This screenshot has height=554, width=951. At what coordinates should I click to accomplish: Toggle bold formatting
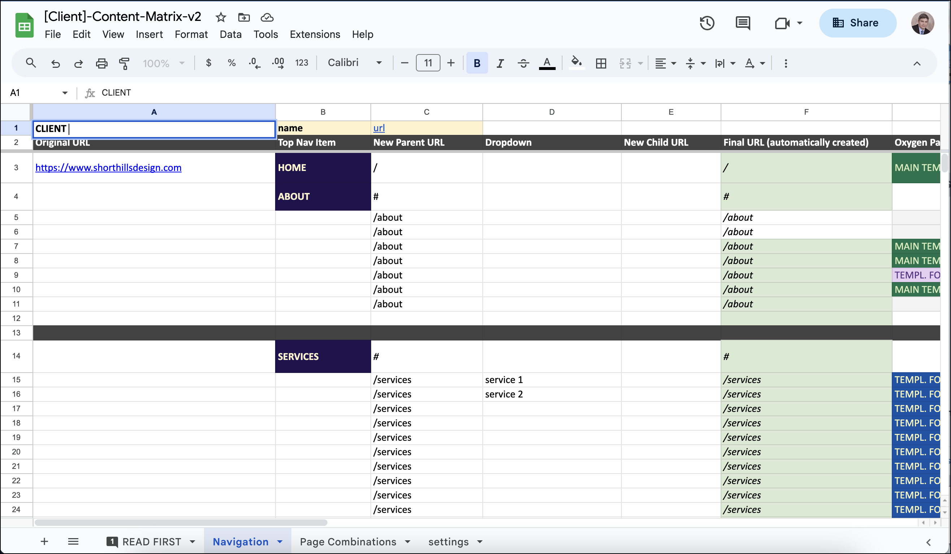477,63
